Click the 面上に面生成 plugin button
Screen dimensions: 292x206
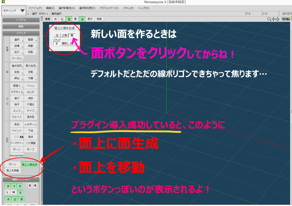coord(29,164)
